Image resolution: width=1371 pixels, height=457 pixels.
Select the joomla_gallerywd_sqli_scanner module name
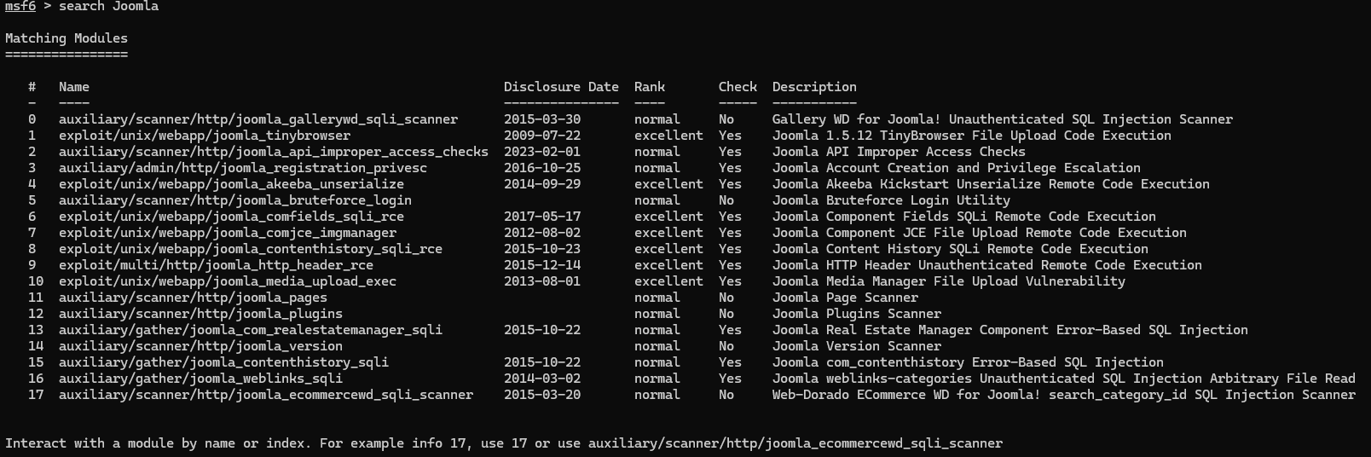click(258, 119)
